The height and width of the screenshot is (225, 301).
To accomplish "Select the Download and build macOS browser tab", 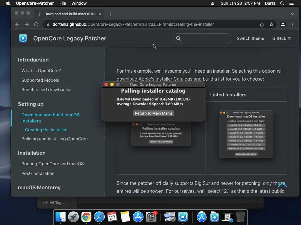I will 69,14.
